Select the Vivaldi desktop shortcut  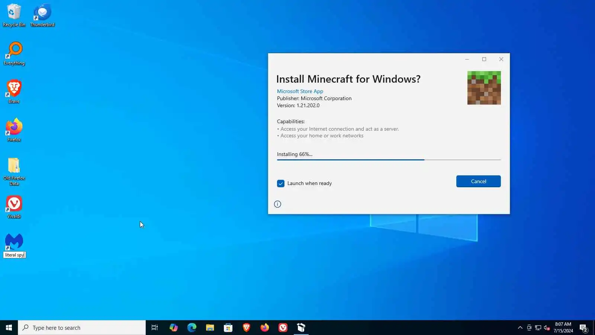click(x=14, y=207)
